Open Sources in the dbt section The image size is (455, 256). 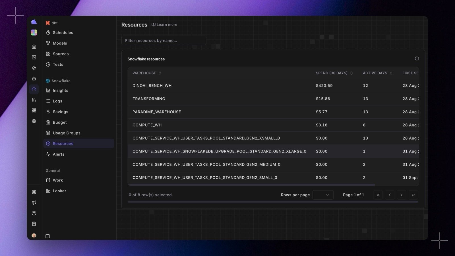[x=79, y=54]
